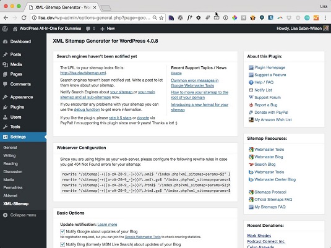Open Sitemaps Protocol link
Screen dimensions: 331x248
pyautogui.click(x=270, y=192)
